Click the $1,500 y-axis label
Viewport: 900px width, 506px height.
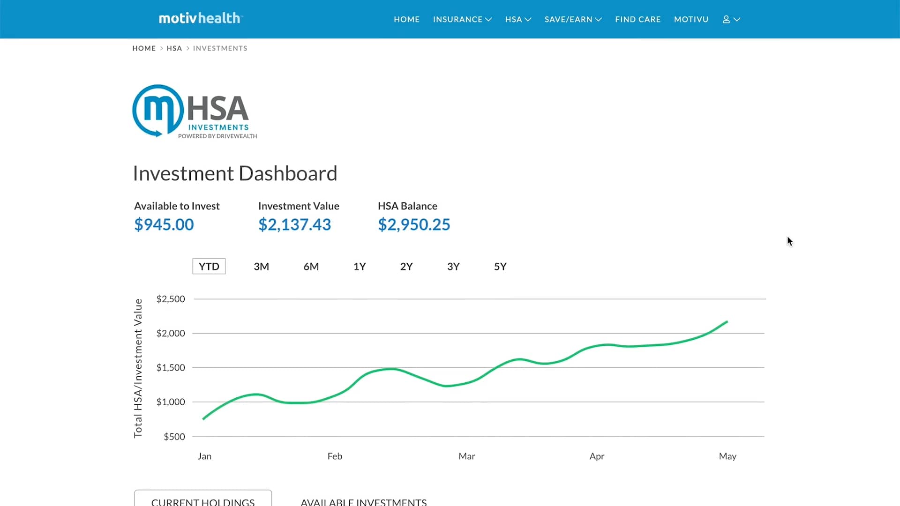point(171,367)
